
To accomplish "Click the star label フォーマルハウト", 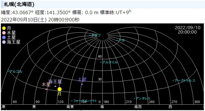I will 85,101.
